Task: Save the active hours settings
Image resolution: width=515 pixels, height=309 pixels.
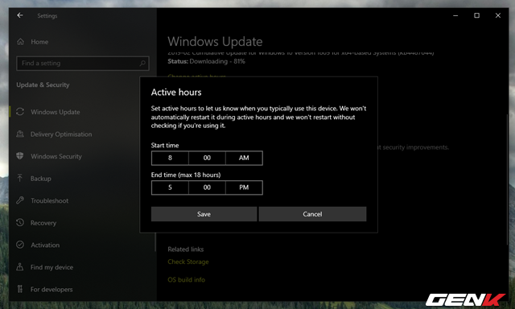Action: 204,214
